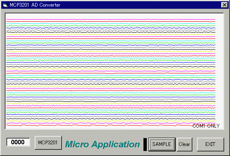Click the application icon in the title bar
230x156 pixels.
[5, 5]
